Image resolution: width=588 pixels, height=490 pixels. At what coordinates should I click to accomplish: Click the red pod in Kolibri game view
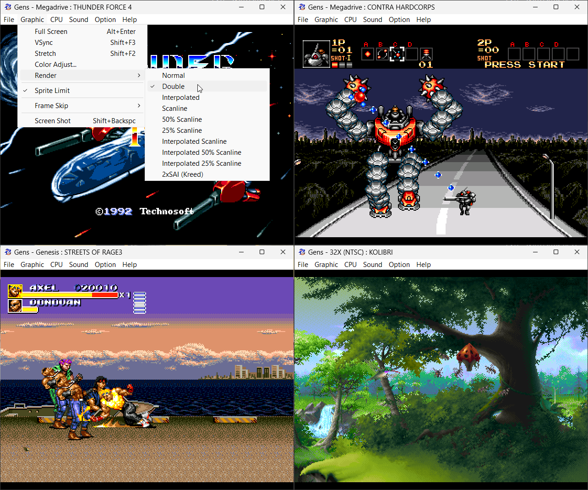click(x=468, y=357)
